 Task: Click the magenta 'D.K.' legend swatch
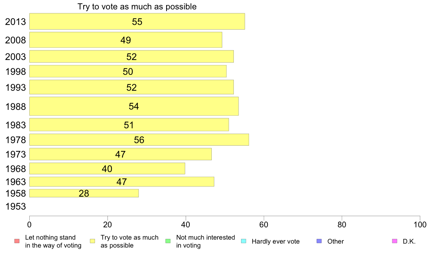[395, 241]
